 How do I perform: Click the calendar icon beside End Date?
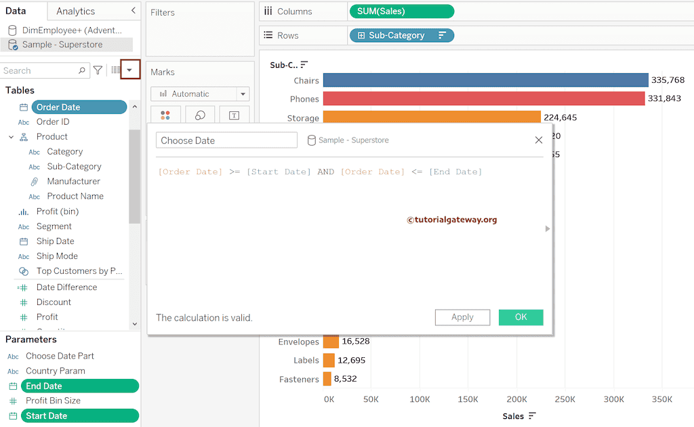[13, 386]
